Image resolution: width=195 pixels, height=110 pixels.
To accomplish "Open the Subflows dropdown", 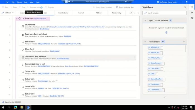I will (8, 13).
